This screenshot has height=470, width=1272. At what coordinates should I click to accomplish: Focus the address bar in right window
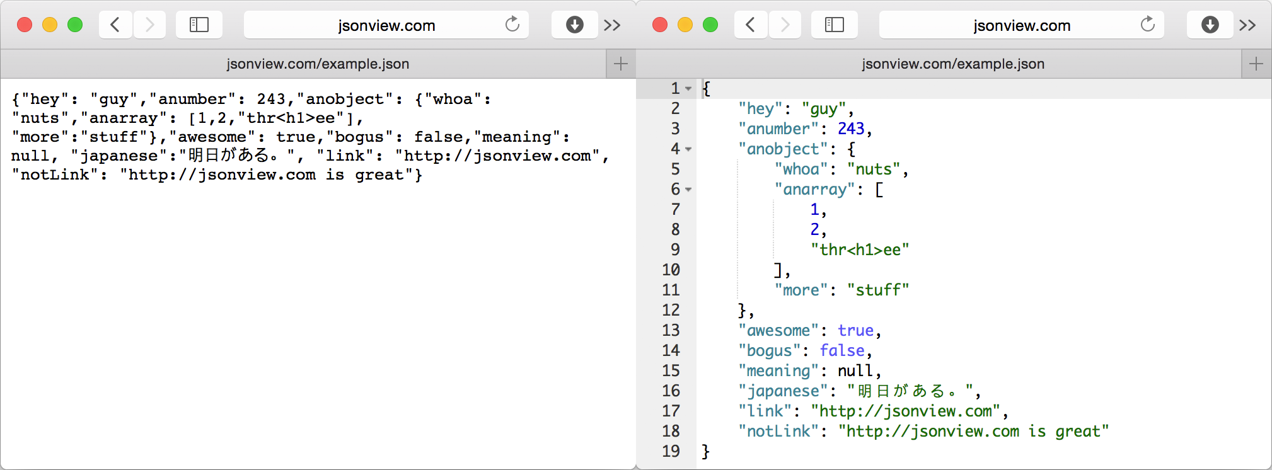tap(1021, 25)
